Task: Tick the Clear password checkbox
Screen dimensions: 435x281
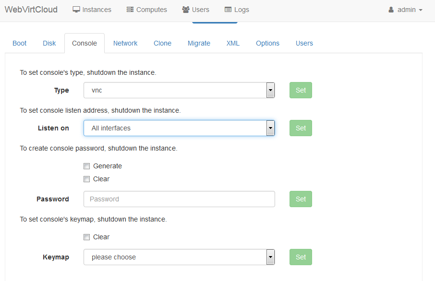Action: click(87, 179)
